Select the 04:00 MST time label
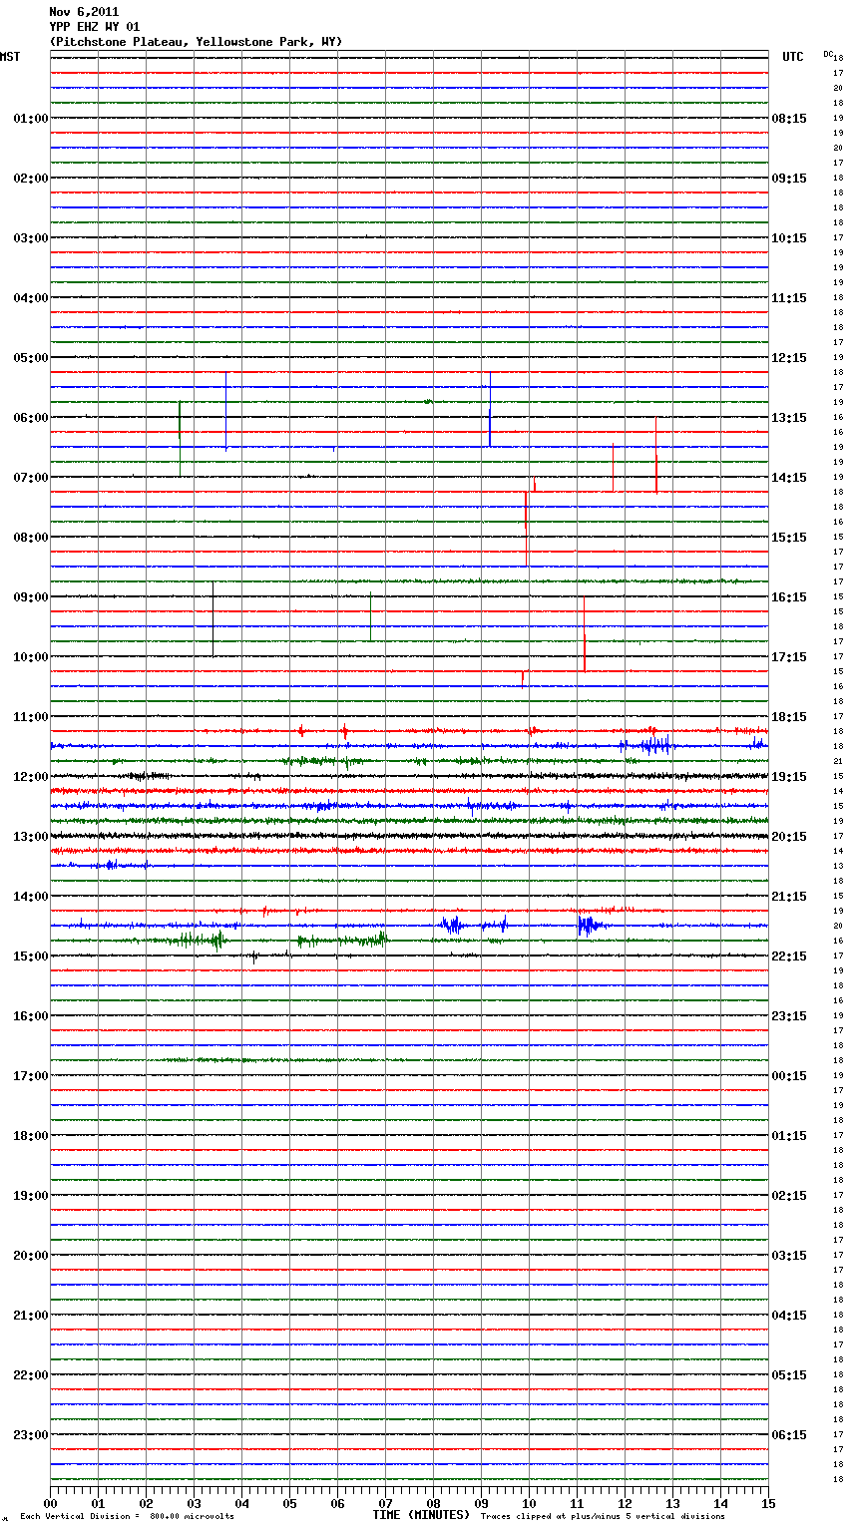This screenshot has width=848, height=1530. point(31,298)
